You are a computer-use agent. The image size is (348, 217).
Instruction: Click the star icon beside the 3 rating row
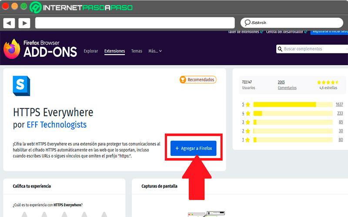tap(248, 122)
